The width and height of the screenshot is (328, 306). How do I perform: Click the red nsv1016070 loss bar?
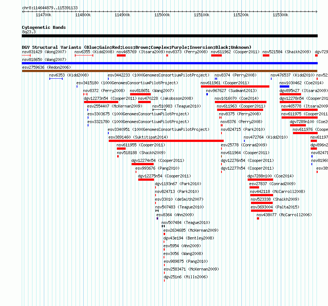[x=241, y=102]
